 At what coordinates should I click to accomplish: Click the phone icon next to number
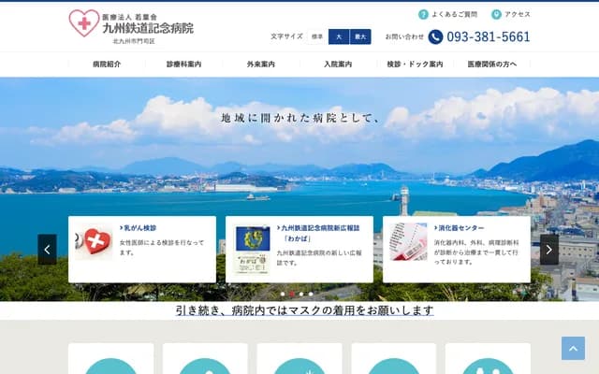(435, 37)
